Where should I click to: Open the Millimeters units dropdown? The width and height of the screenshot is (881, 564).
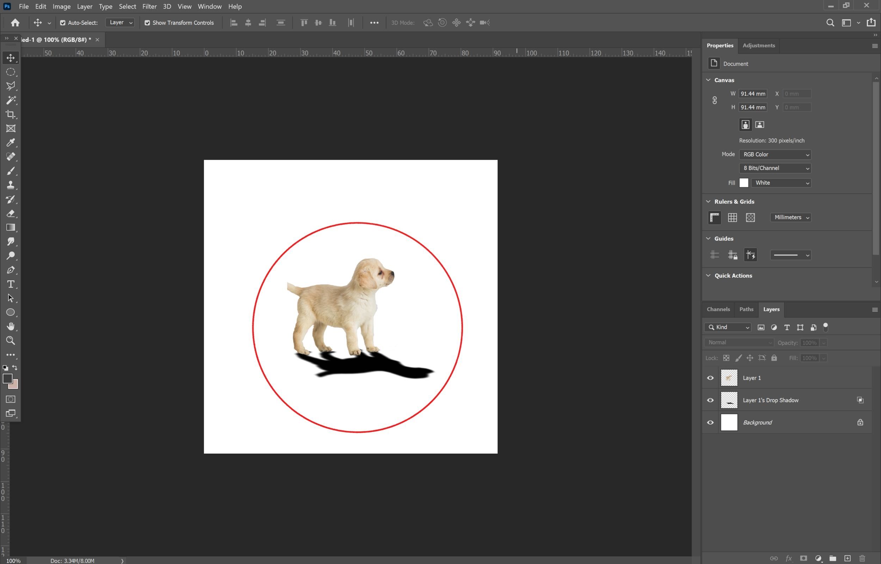point(790,217)
